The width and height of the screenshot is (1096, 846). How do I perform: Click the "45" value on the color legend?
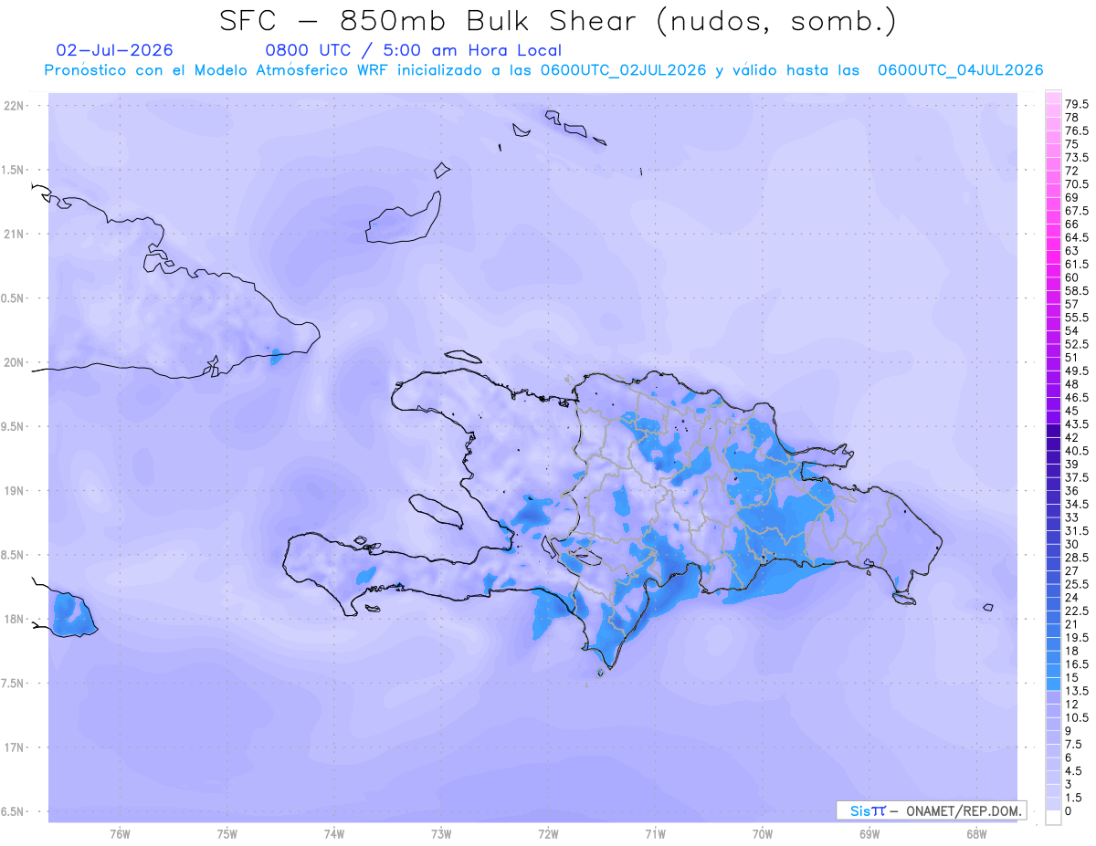click(1072, 410)
